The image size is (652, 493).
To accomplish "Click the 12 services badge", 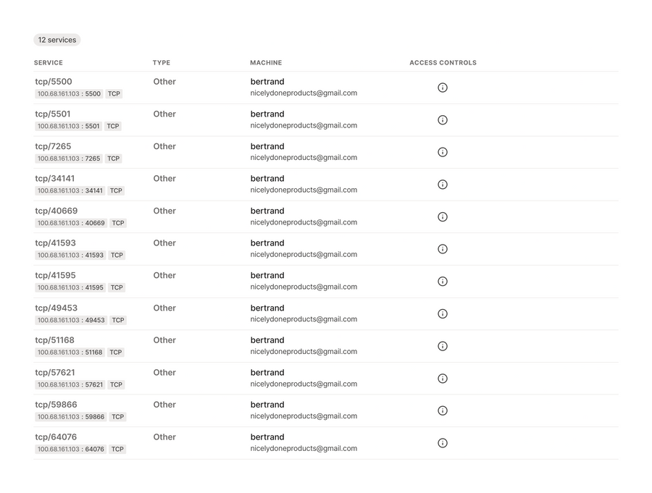I will click(x=57, y=40).
